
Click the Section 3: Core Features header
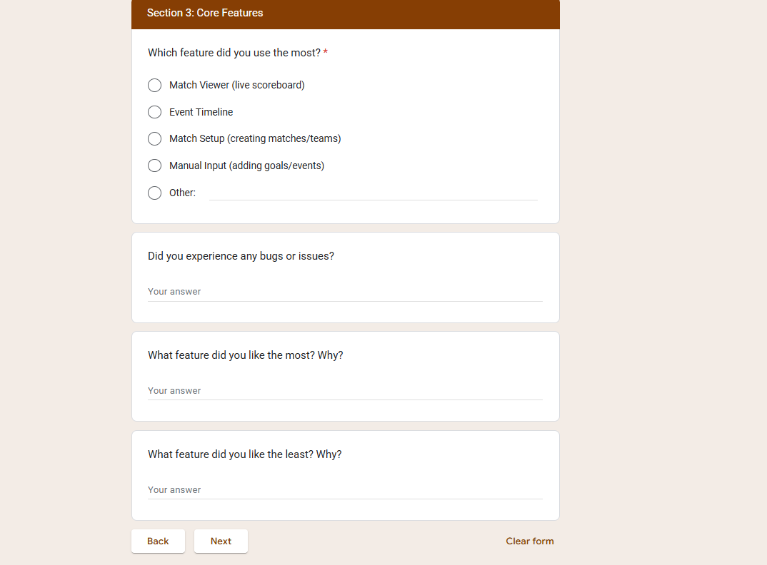205,13
